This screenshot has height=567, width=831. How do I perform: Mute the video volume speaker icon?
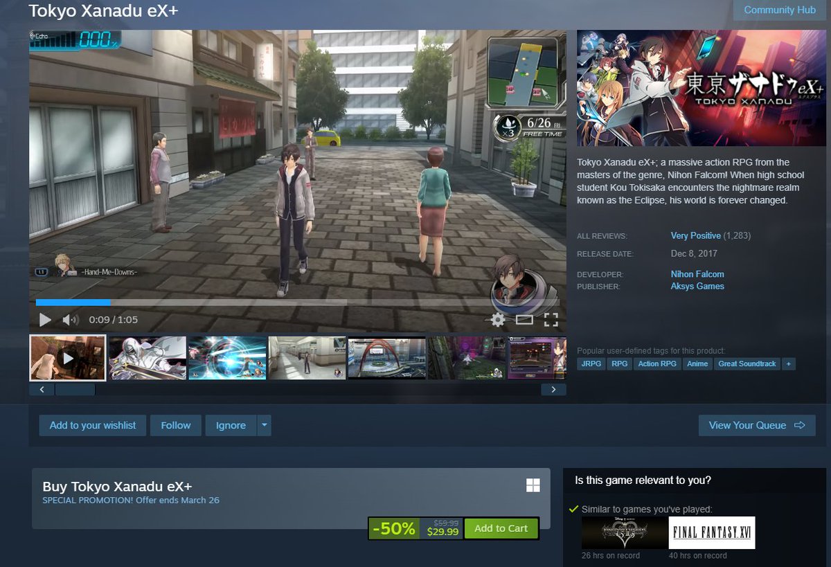(x=70, y=320)
